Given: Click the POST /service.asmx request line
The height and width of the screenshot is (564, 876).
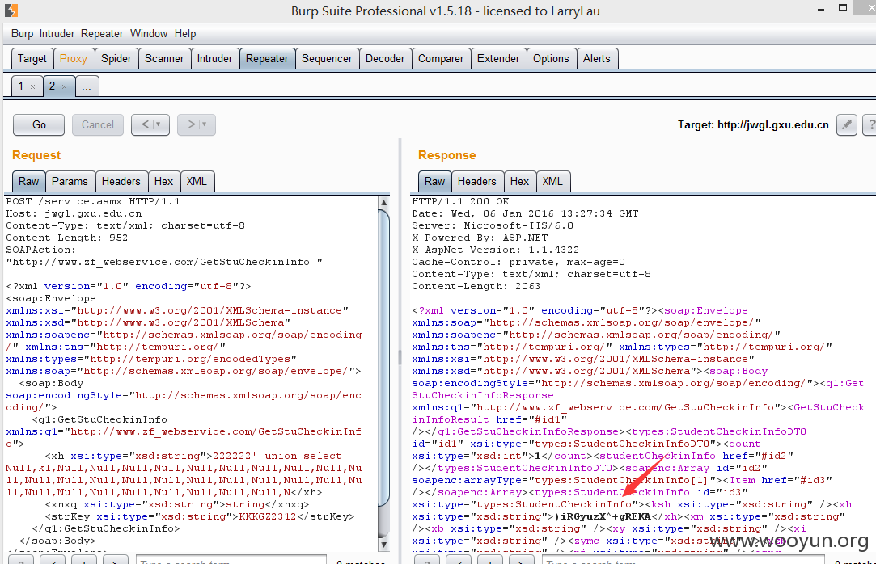Looking at the screenshot, I should point(93,201).
